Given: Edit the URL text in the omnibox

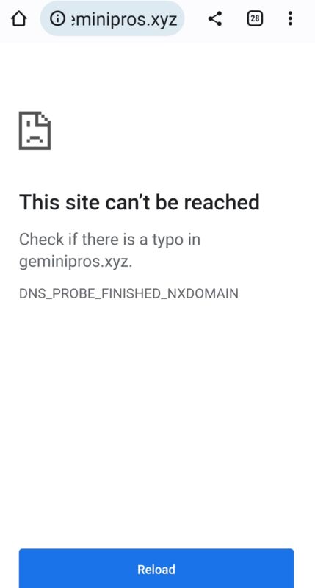Looking at the screenshot, I should tap(124, 19).
